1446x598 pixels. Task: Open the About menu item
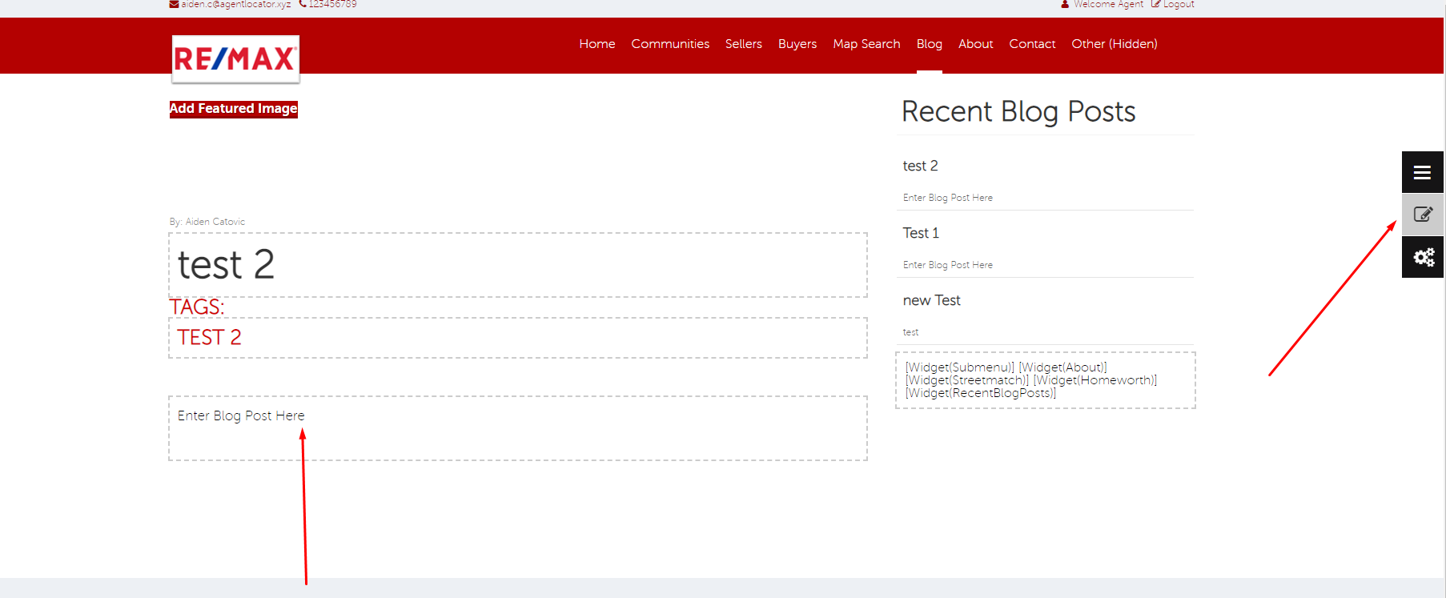click(x=975, y=44)
